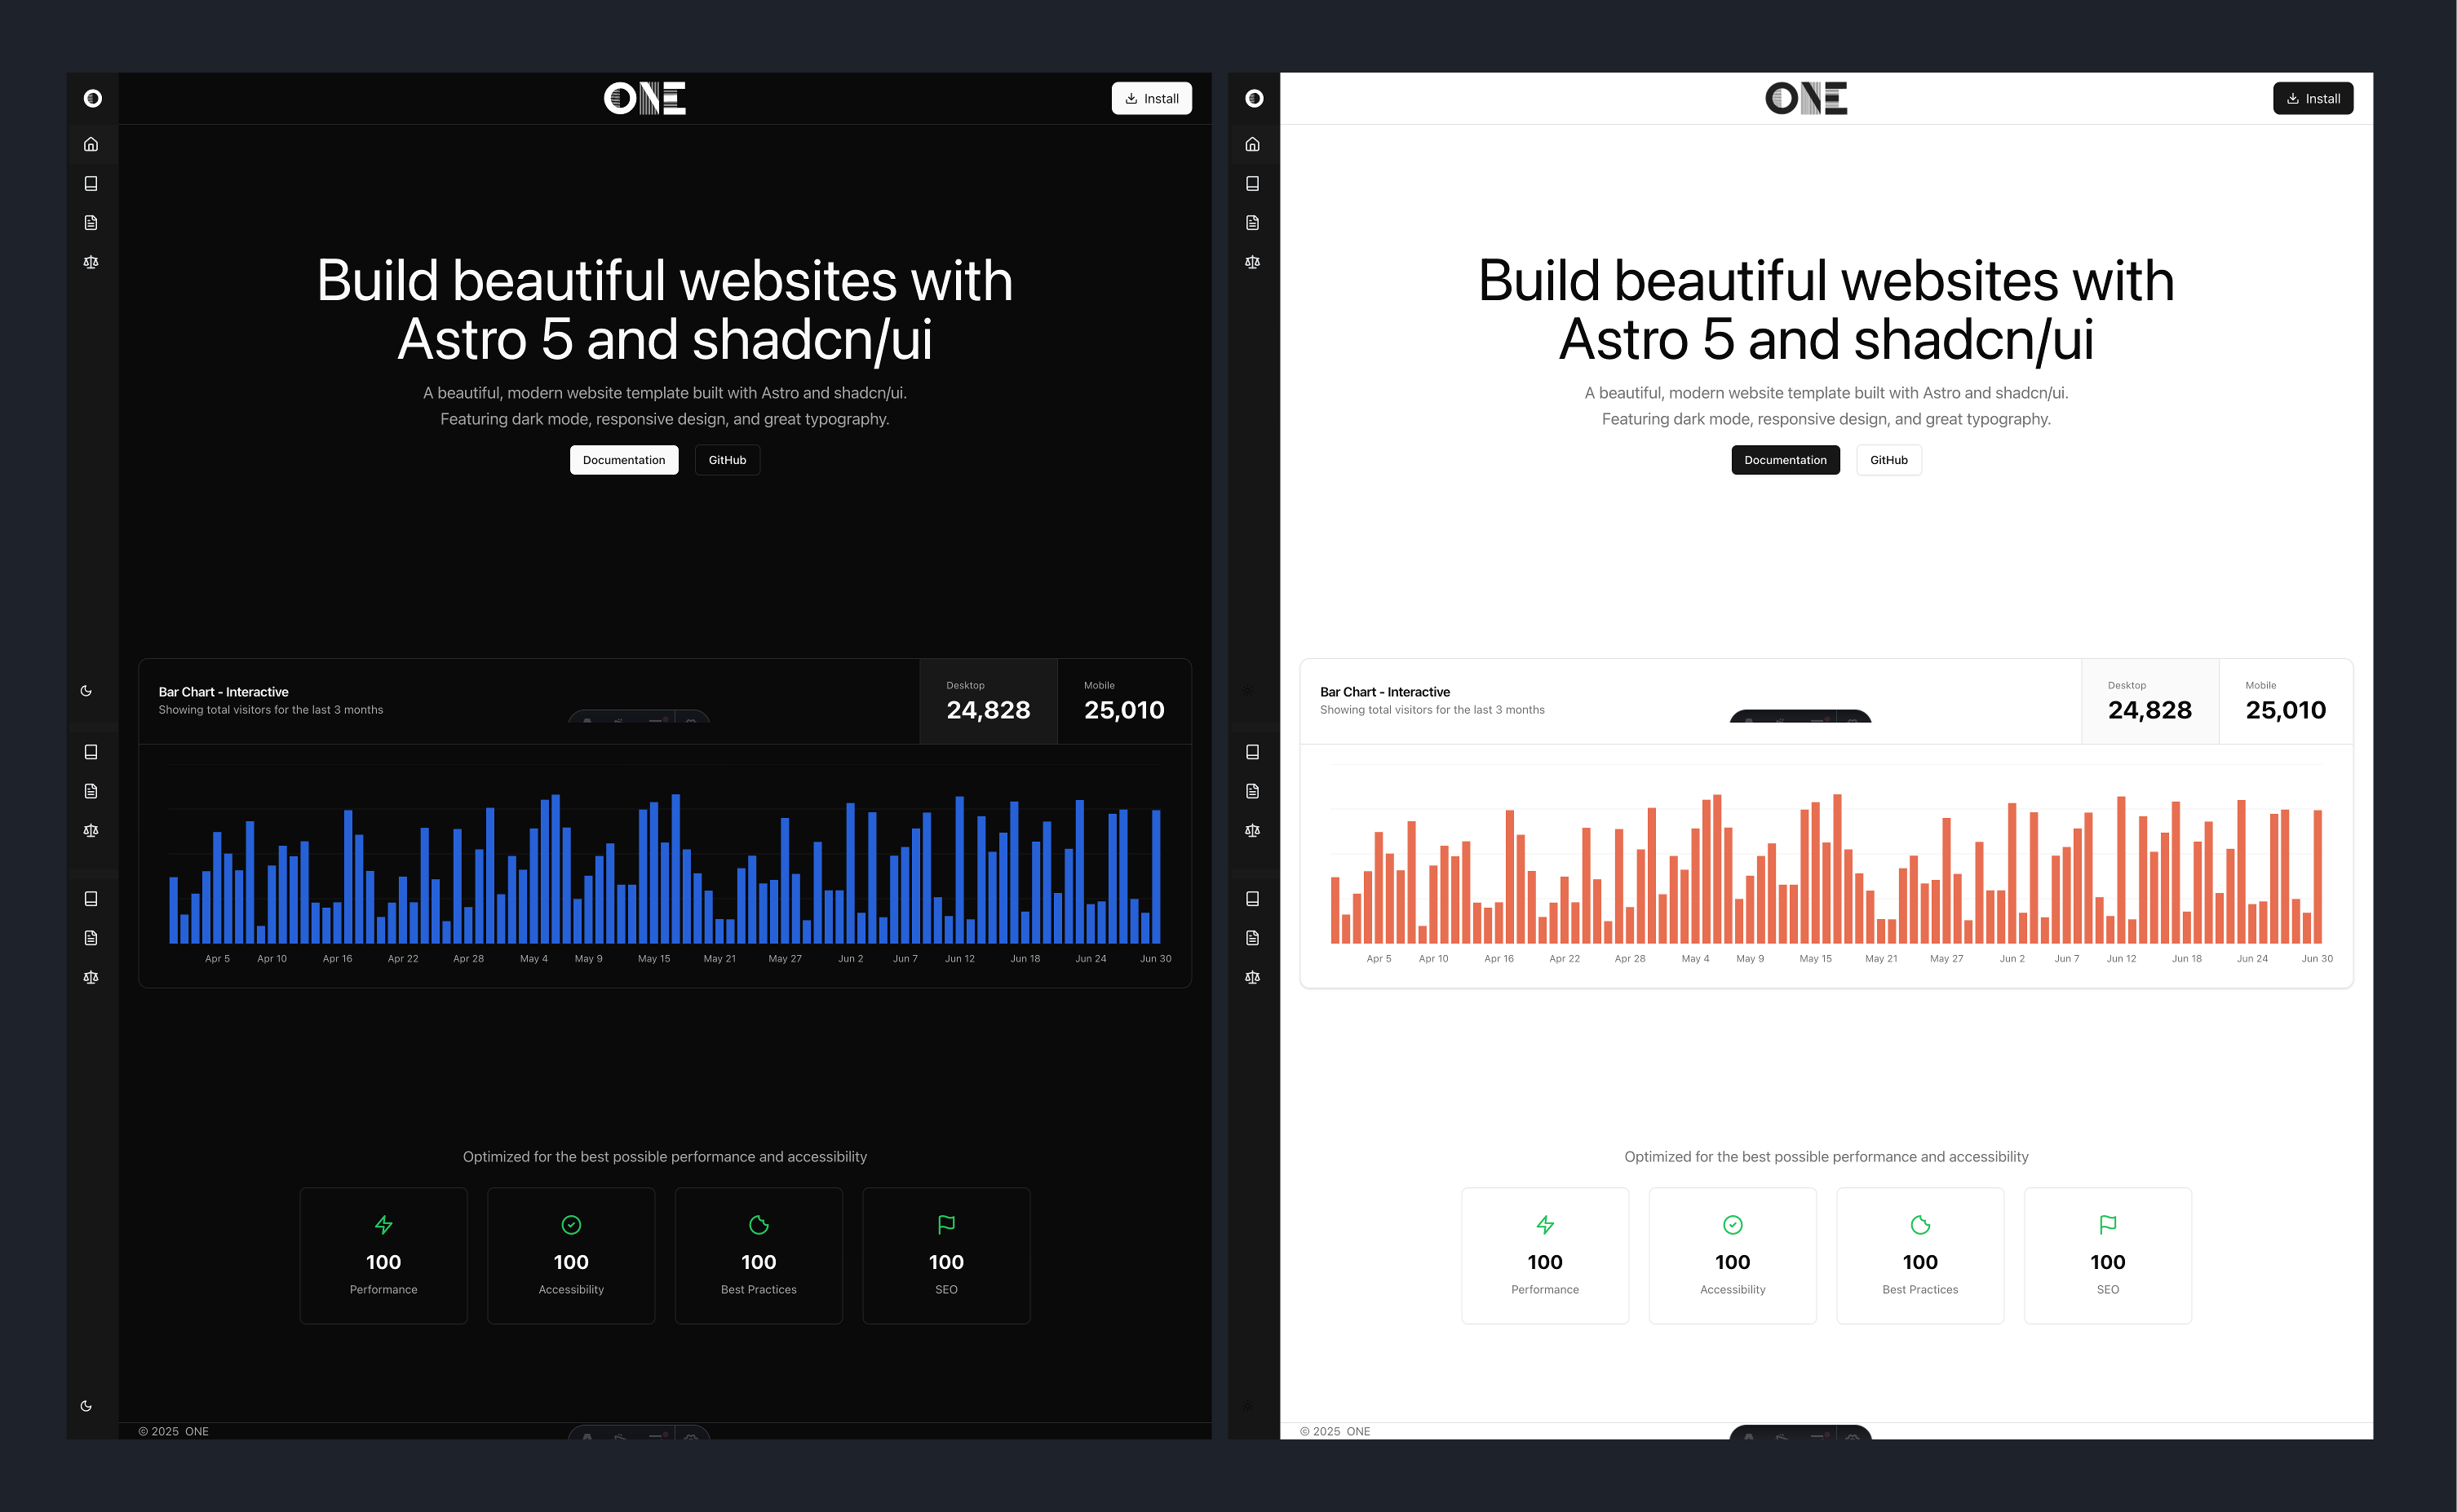Open book icon in lowest sidebar group, light panel

[1252, 898]
